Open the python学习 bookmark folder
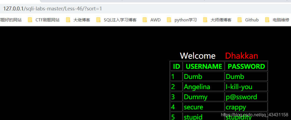Image resolution: width=291 pixels, height=120 pixels. pyautogui.click(x=182, y=20)
